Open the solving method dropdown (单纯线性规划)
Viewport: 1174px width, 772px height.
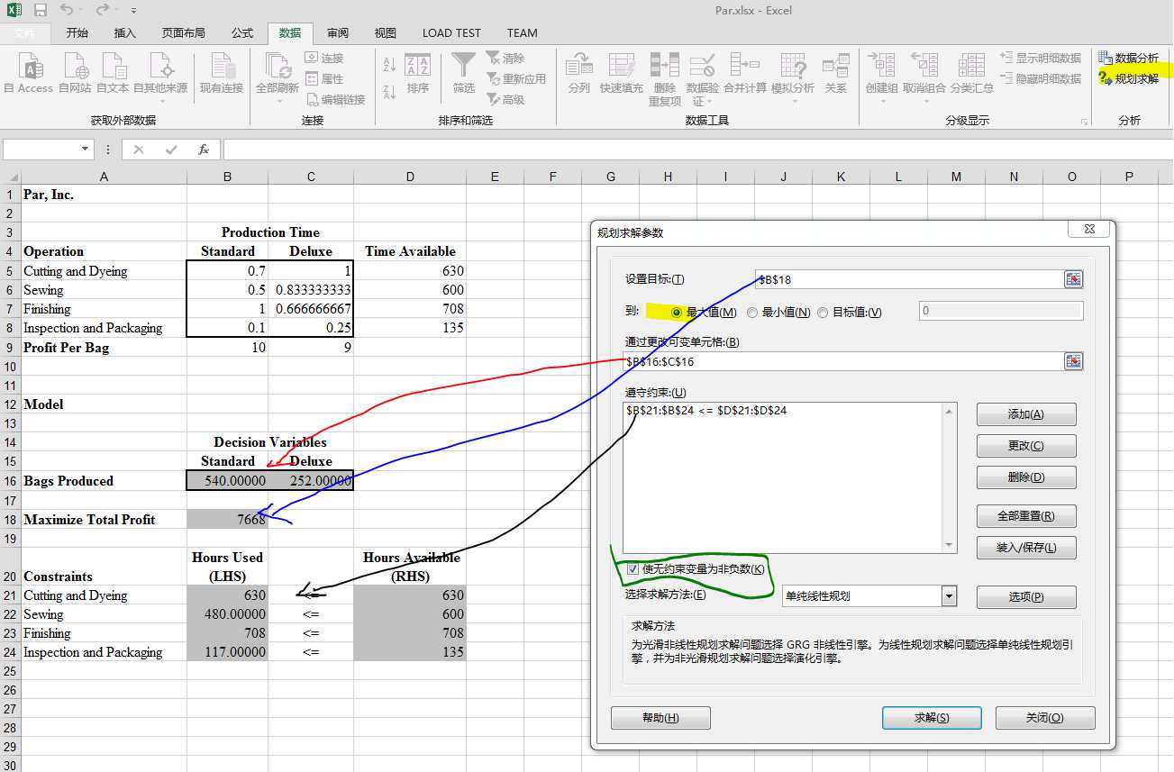pos(948,595)
